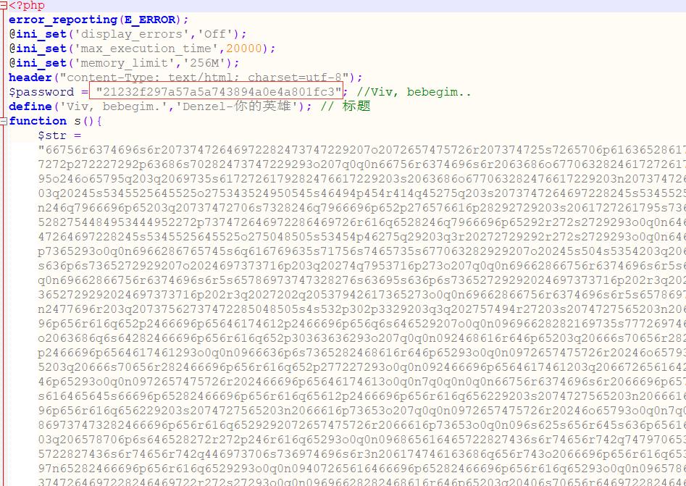The image size is (686, 486).
Task: Click the hex line starting 46p65293o0q0n097265
Action: 361,380
